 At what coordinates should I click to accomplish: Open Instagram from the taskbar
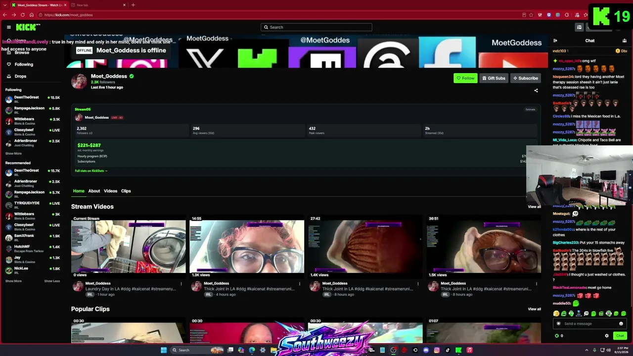coord(437,350)
